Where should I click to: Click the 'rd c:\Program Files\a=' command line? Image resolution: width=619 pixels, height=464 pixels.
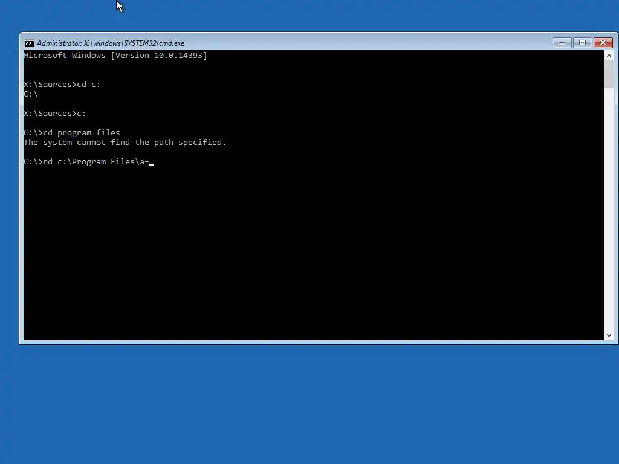pyautogui.click(x=89, y=162)
